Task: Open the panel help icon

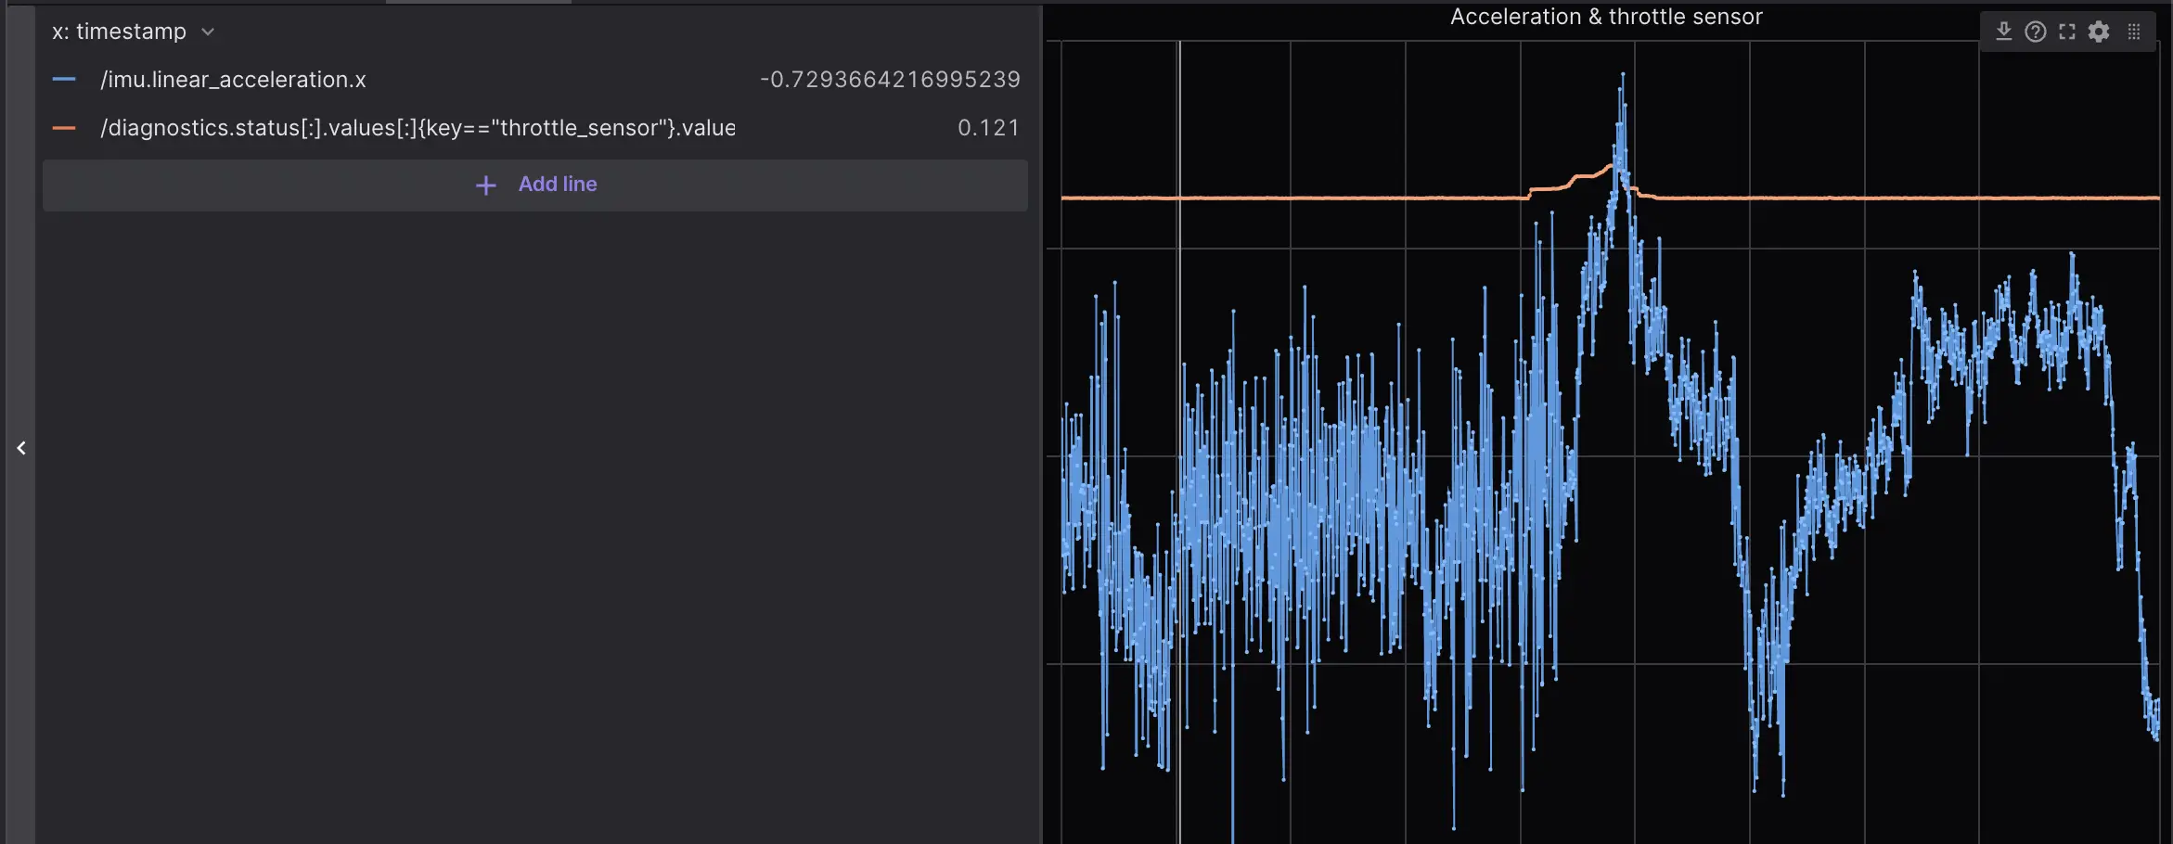Action: point(2035,32)
